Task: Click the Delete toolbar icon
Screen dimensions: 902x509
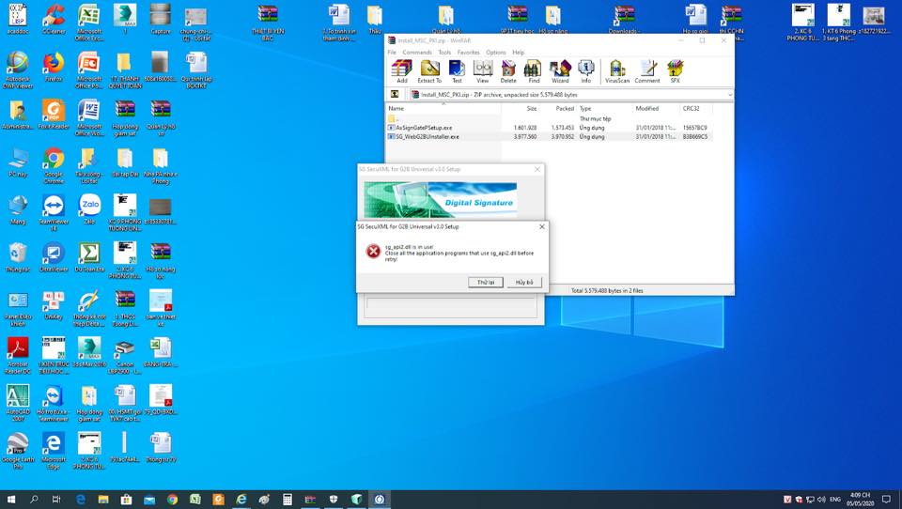Action: click(508, 70)
